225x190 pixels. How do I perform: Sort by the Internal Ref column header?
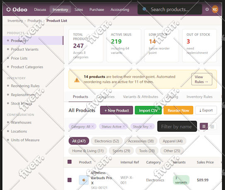[130, 162]
